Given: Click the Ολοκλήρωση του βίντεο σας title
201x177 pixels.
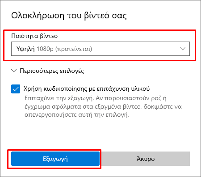Looking at the screenshot, I should click(x=69, y=16).
